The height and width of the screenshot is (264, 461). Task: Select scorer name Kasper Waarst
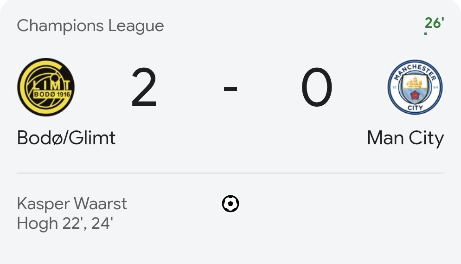tap(72, 204)
